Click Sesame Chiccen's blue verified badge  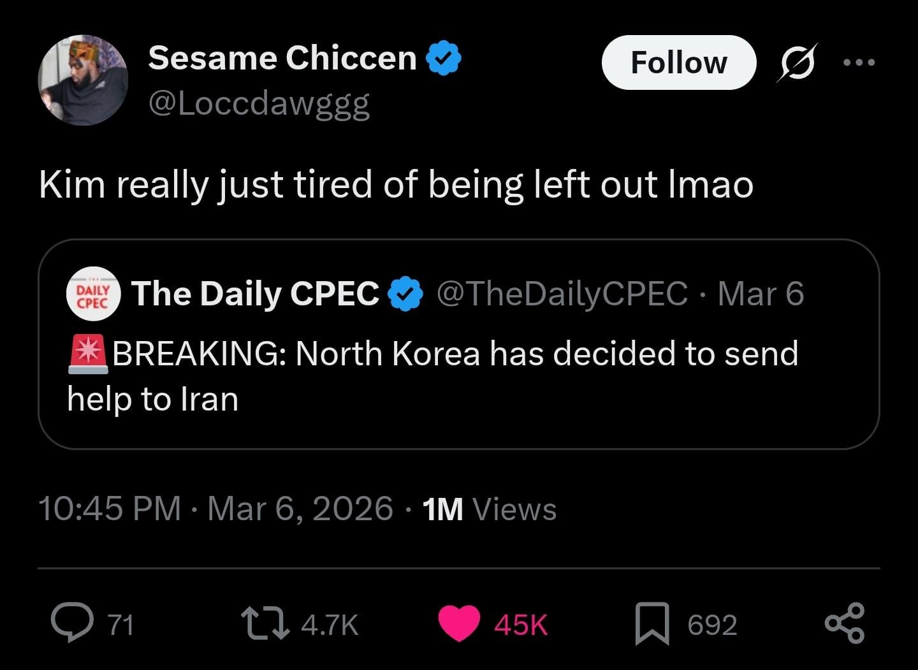(x=444, y=58)
